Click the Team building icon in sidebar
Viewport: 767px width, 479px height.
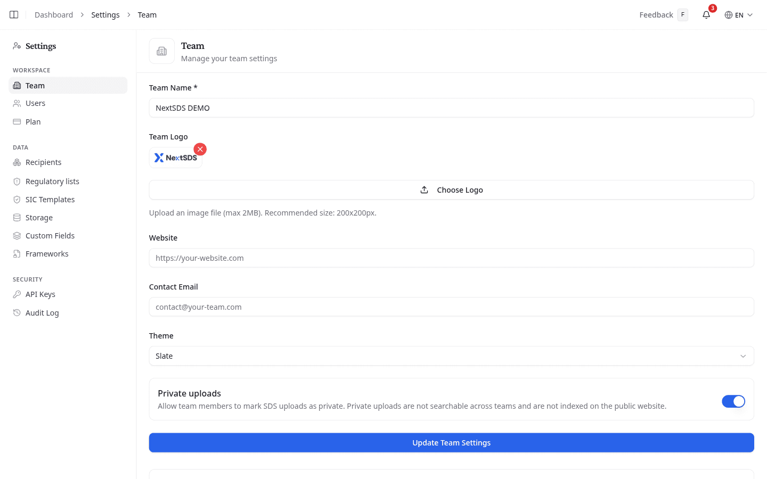point(17,86)
